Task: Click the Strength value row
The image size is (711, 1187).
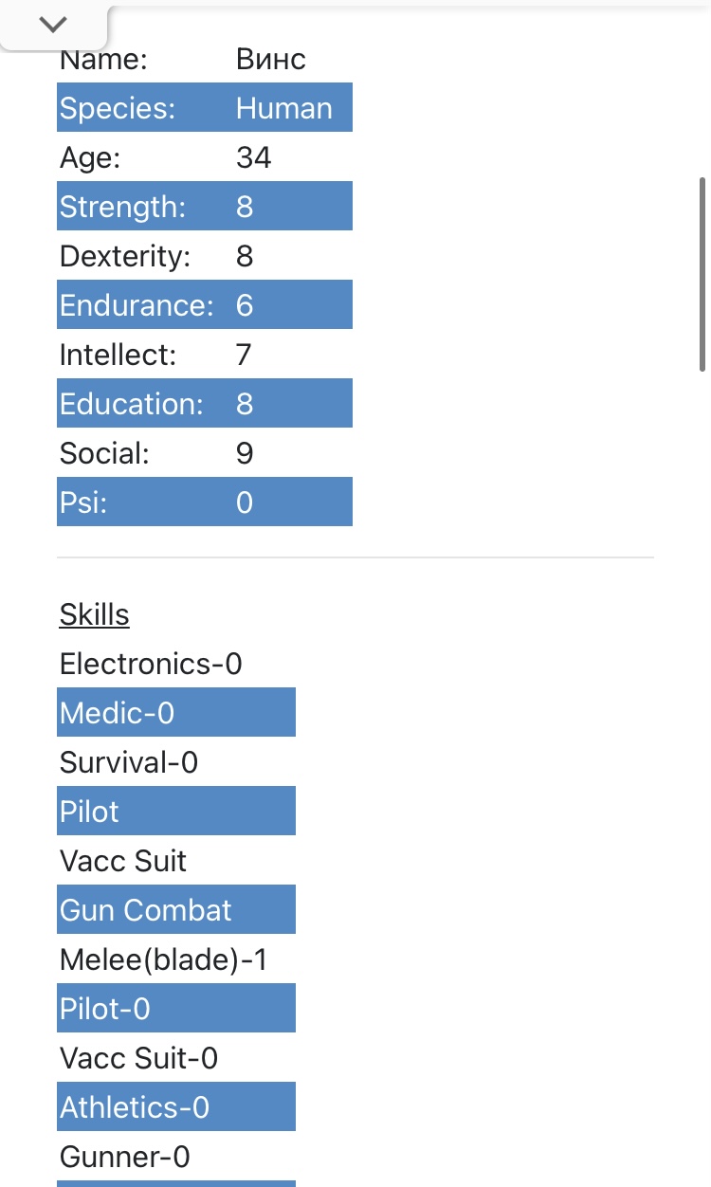Action: click(204, 207)
